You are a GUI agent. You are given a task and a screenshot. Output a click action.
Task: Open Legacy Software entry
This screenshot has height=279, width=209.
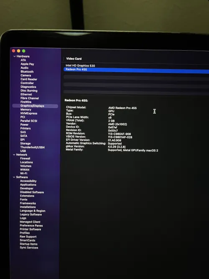tap(31, 214)
